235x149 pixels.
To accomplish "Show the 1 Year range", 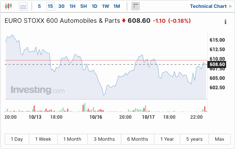I will [x=167, y=139].
